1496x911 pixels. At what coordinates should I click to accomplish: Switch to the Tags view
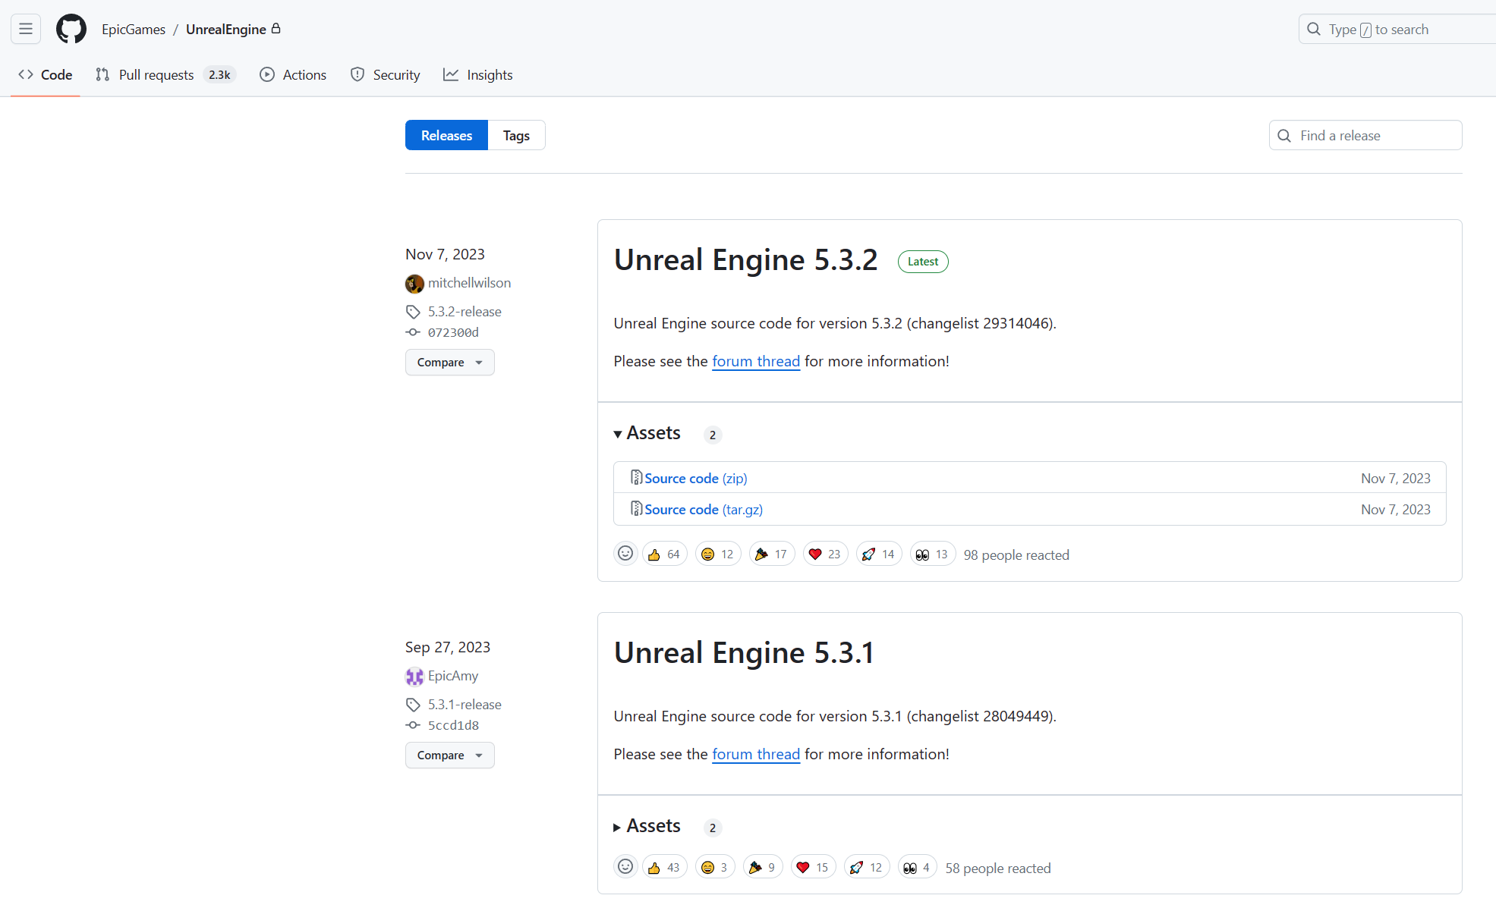(516, 135)
